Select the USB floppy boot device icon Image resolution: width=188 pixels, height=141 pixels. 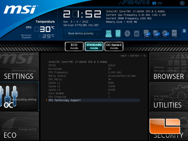(x=156, y=33)
